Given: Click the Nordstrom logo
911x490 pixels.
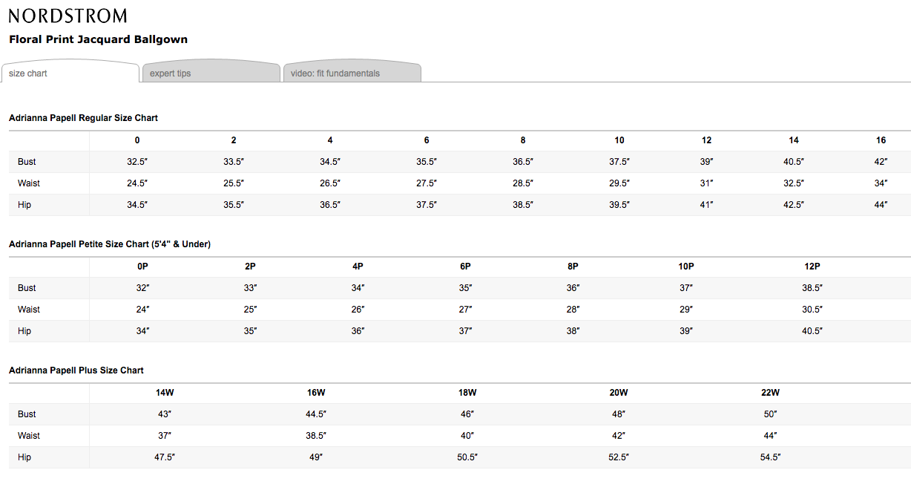Looking at the screenshot, I should (x=68, y=16).
